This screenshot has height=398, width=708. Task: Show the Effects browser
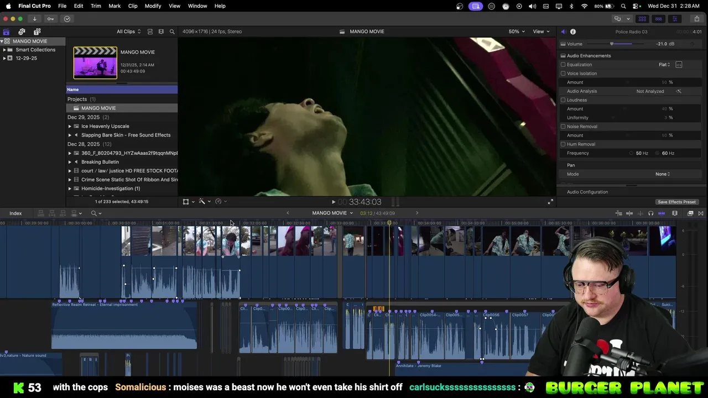(690, 213)
